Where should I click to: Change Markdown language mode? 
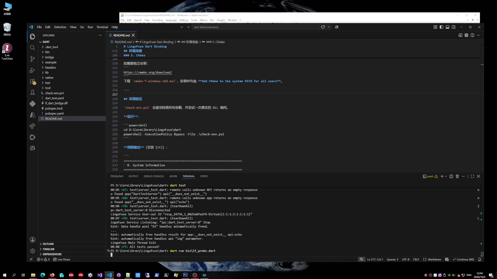[434, 259]
